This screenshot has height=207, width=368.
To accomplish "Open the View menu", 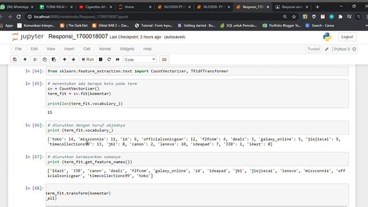I will point(51,49).
